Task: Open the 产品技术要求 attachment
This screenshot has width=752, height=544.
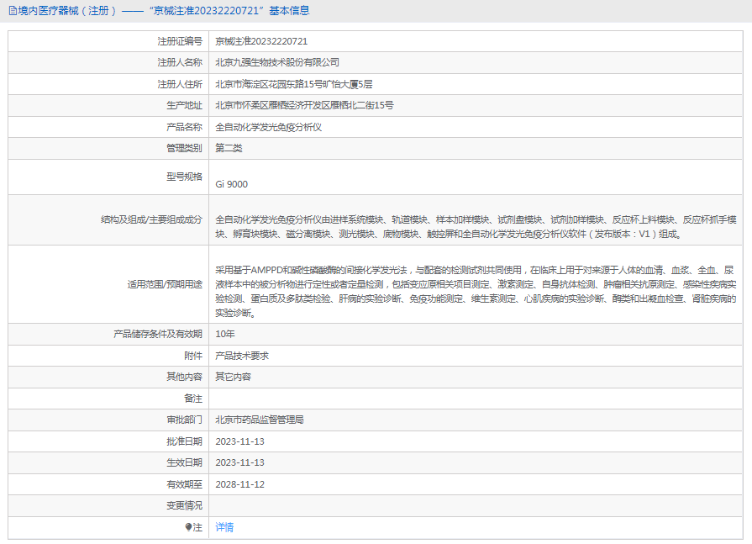Action: pos(242,356)
